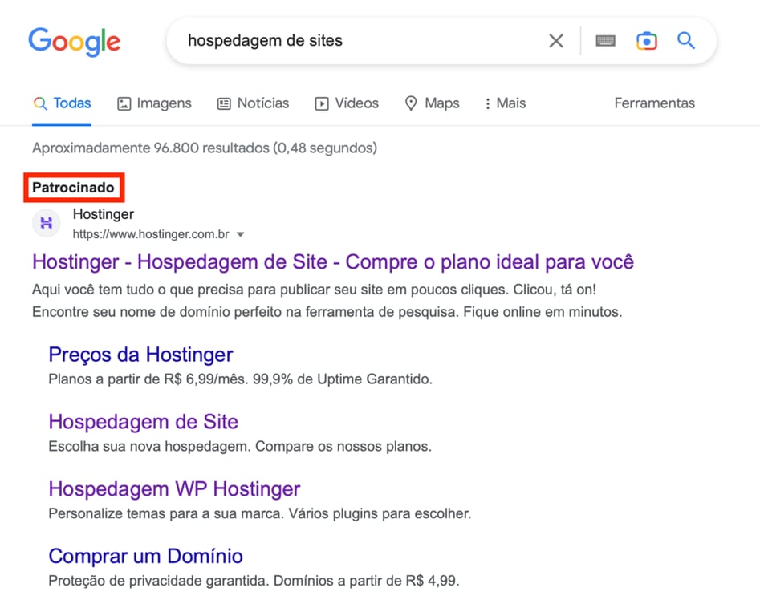Click the Vídeos play icon
Viewport: 760px width, 616px height.
[321, 103]
